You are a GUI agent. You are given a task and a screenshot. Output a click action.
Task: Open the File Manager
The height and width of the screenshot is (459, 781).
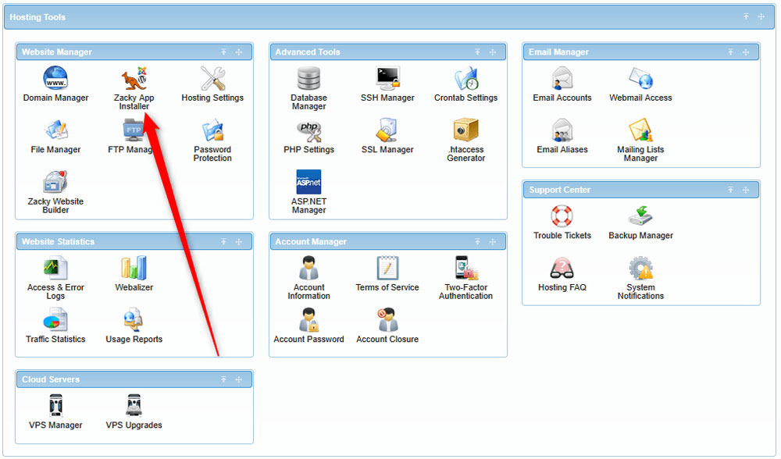coord(55,139)
